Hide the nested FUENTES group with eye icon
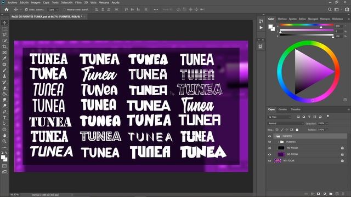 point(269,142)
